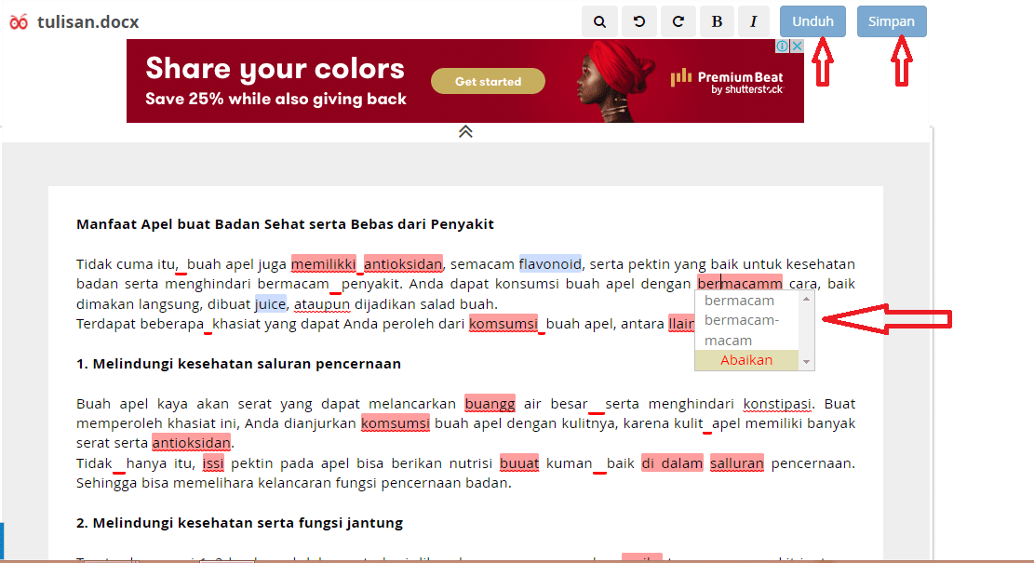The image size is (1034, 563).
Task: Click the AdChoices info icon on the banner
Action: tap(785, 45)
